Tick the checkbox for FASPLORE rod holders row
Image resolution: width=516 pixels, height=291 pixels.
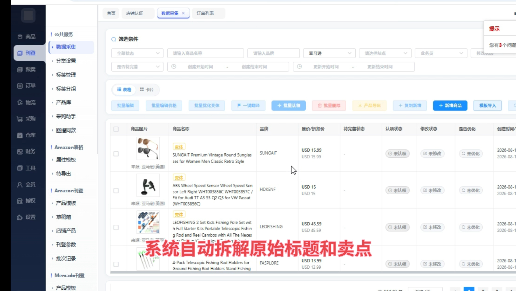[x=116, y=264]
